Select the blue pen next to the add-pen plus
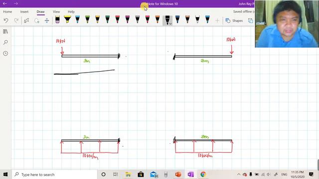Image resolution: width=319 pixels, height=179 pixels. tap(207, 20)
